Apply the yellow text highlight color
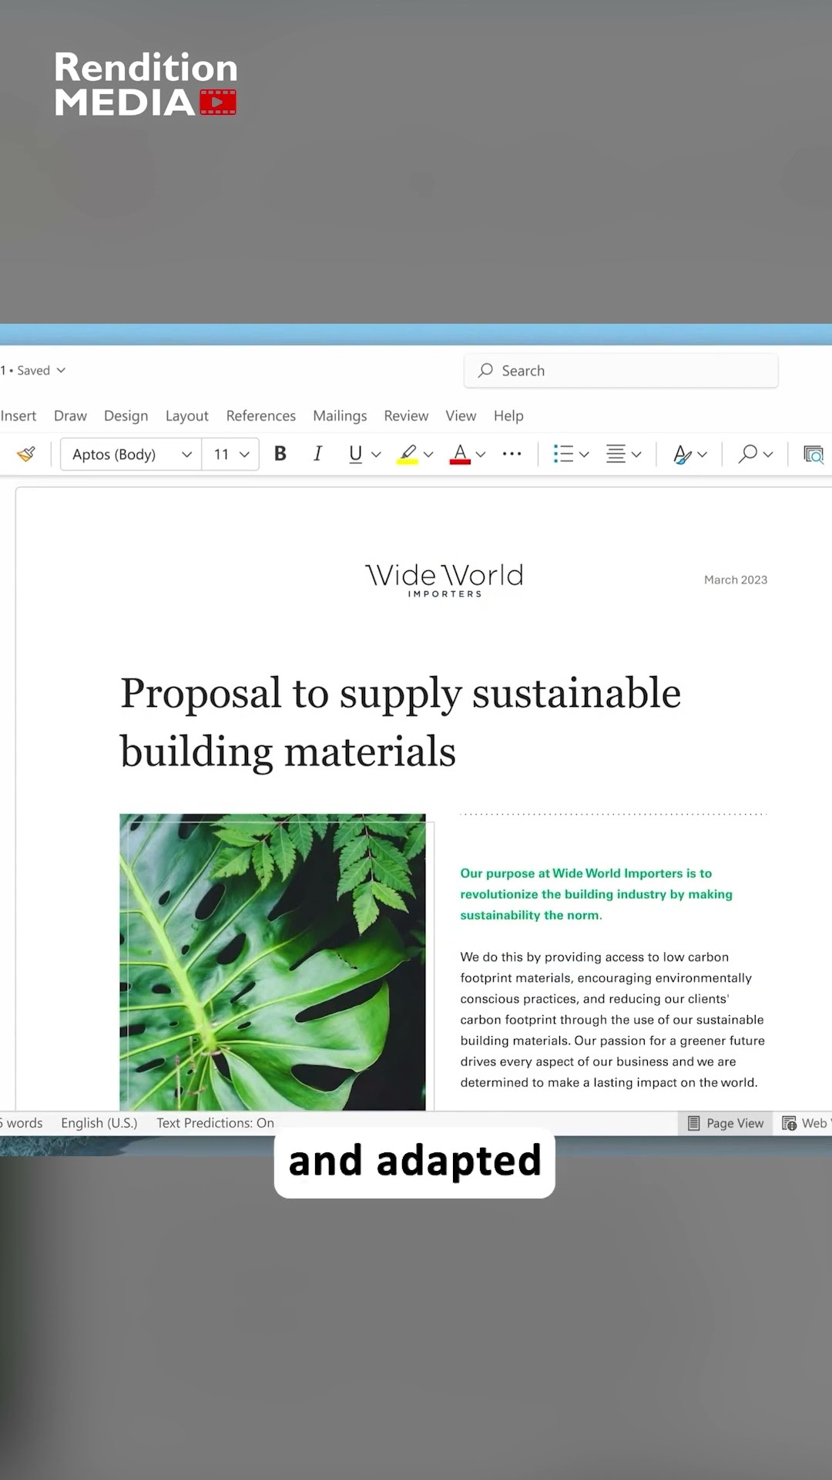The width and height of the screenshot is (832, 1480). click(x=408, y=454)
